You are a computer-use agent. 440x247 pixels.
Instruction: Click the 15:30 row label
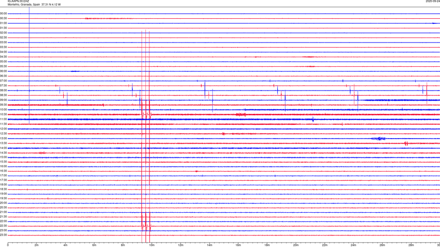[4, 161]
